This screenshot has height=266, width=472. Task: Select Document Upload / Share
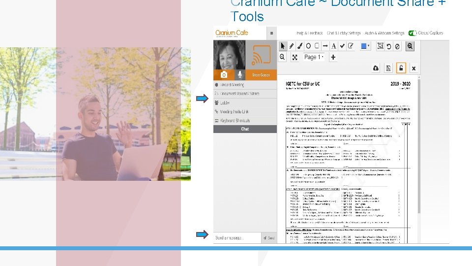(245, 94)
